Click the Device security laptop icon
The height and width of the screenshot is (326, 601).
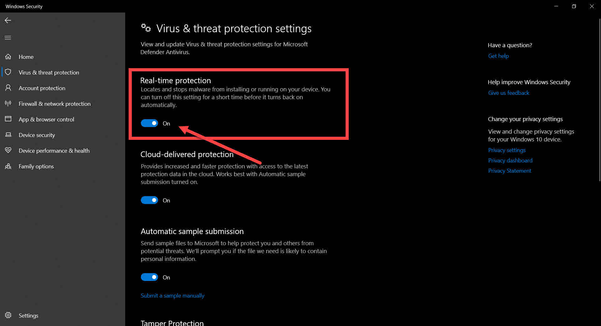[x=8, y=135]
